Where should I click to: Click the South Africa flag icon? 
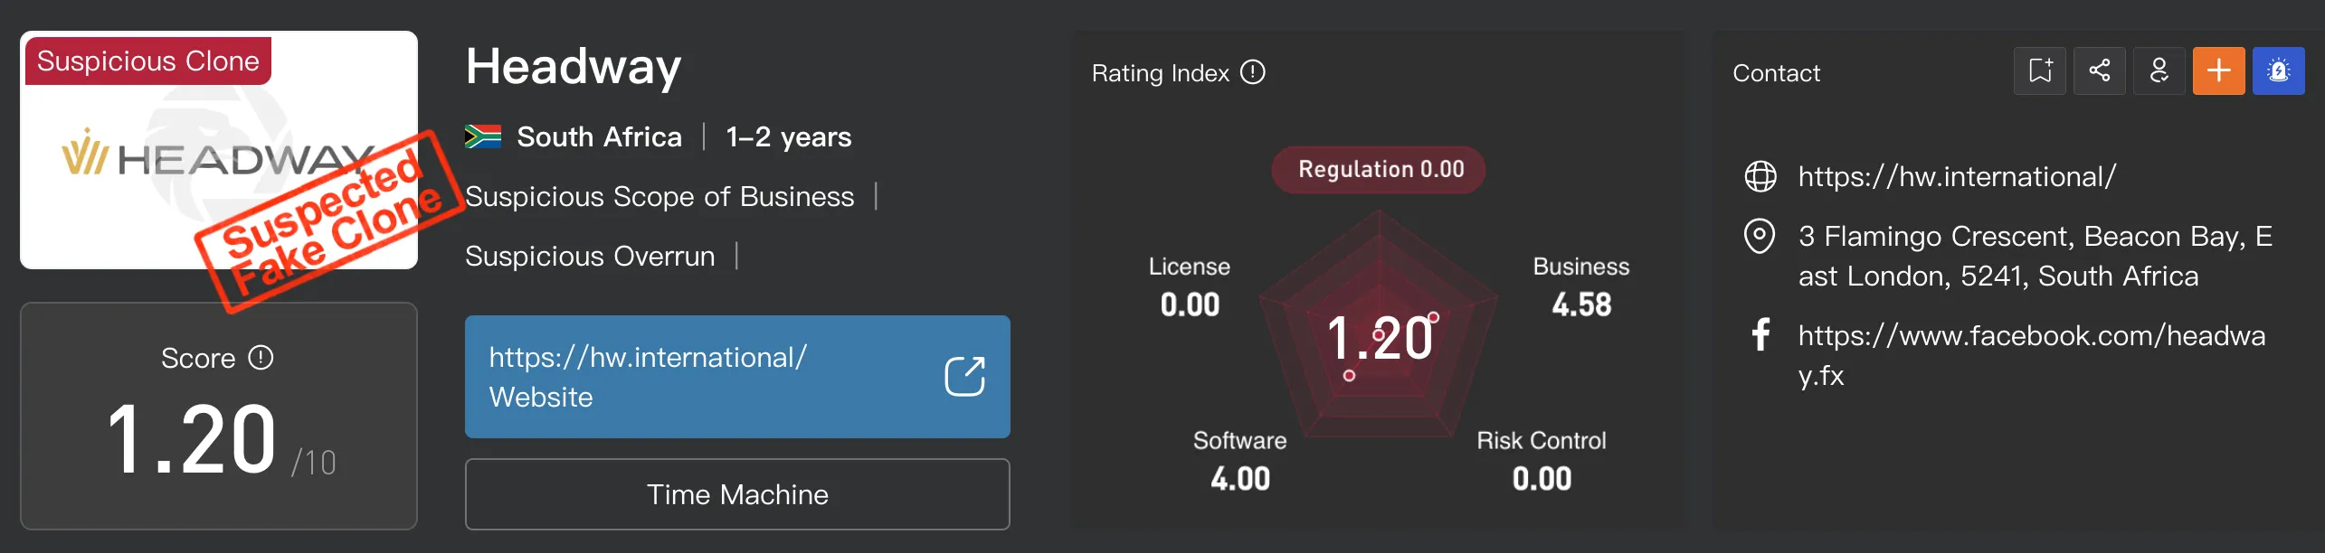tap(483, 136)
